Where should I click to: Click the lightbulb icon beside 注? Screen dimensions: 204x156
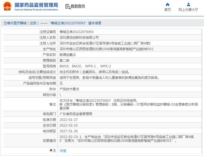(x=51, y=150)
